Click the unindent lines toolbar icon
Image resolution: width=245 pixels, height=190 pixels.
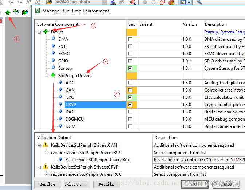coord(20,2)
